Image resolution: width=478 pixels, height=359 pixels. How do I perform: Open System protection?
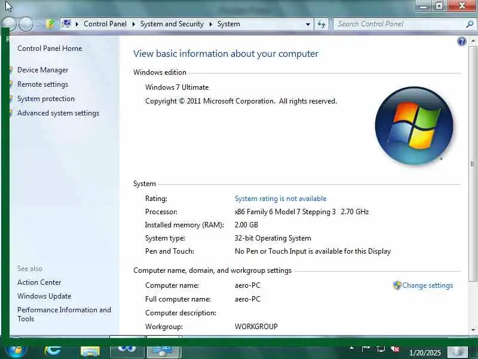pyautogui.click(x=46, y=99)
